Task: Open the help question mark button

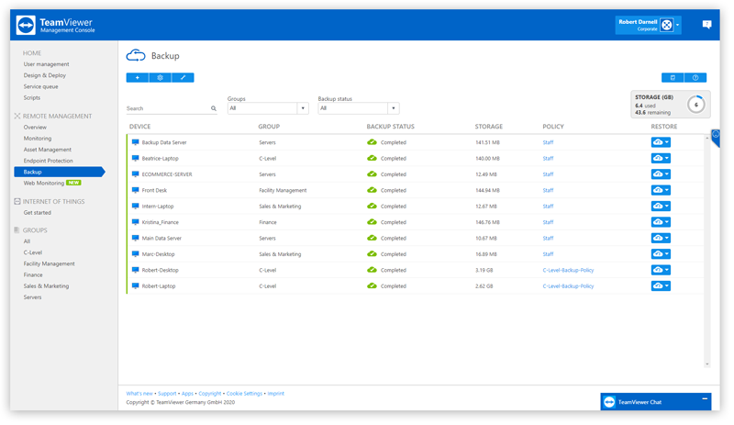Action: point(695,78)
